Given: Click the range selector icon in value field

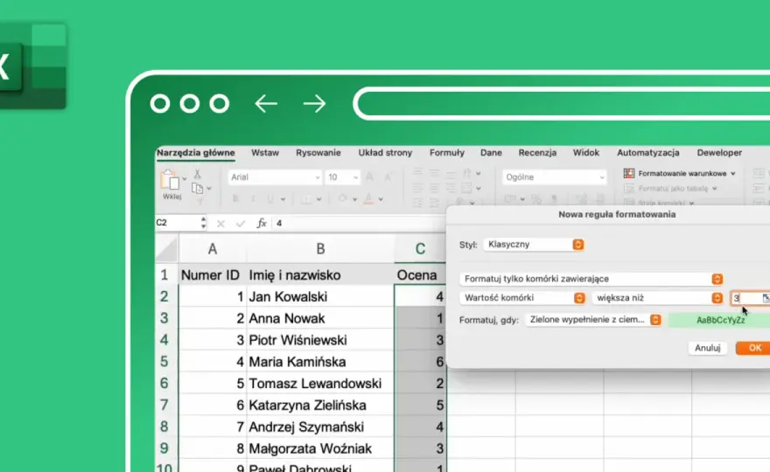Looking at the screenshot, I should point(766,298).
